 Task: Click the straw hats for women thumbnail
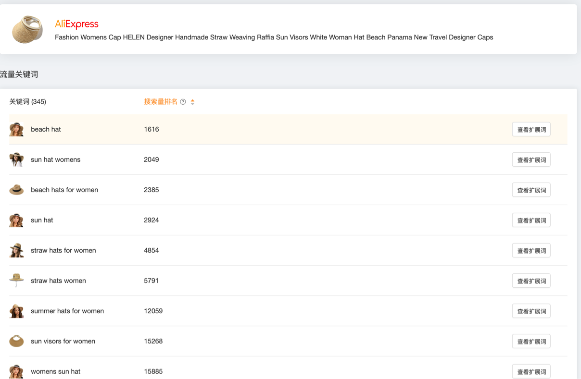16,250
